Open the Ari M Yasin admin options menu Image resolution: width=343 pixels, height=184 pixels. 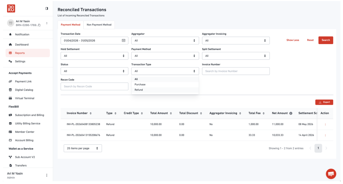[47, 175]
